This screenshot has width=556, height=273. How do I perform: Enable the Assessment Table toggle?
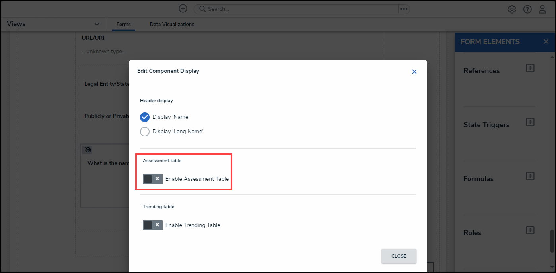tap(153, 179)
